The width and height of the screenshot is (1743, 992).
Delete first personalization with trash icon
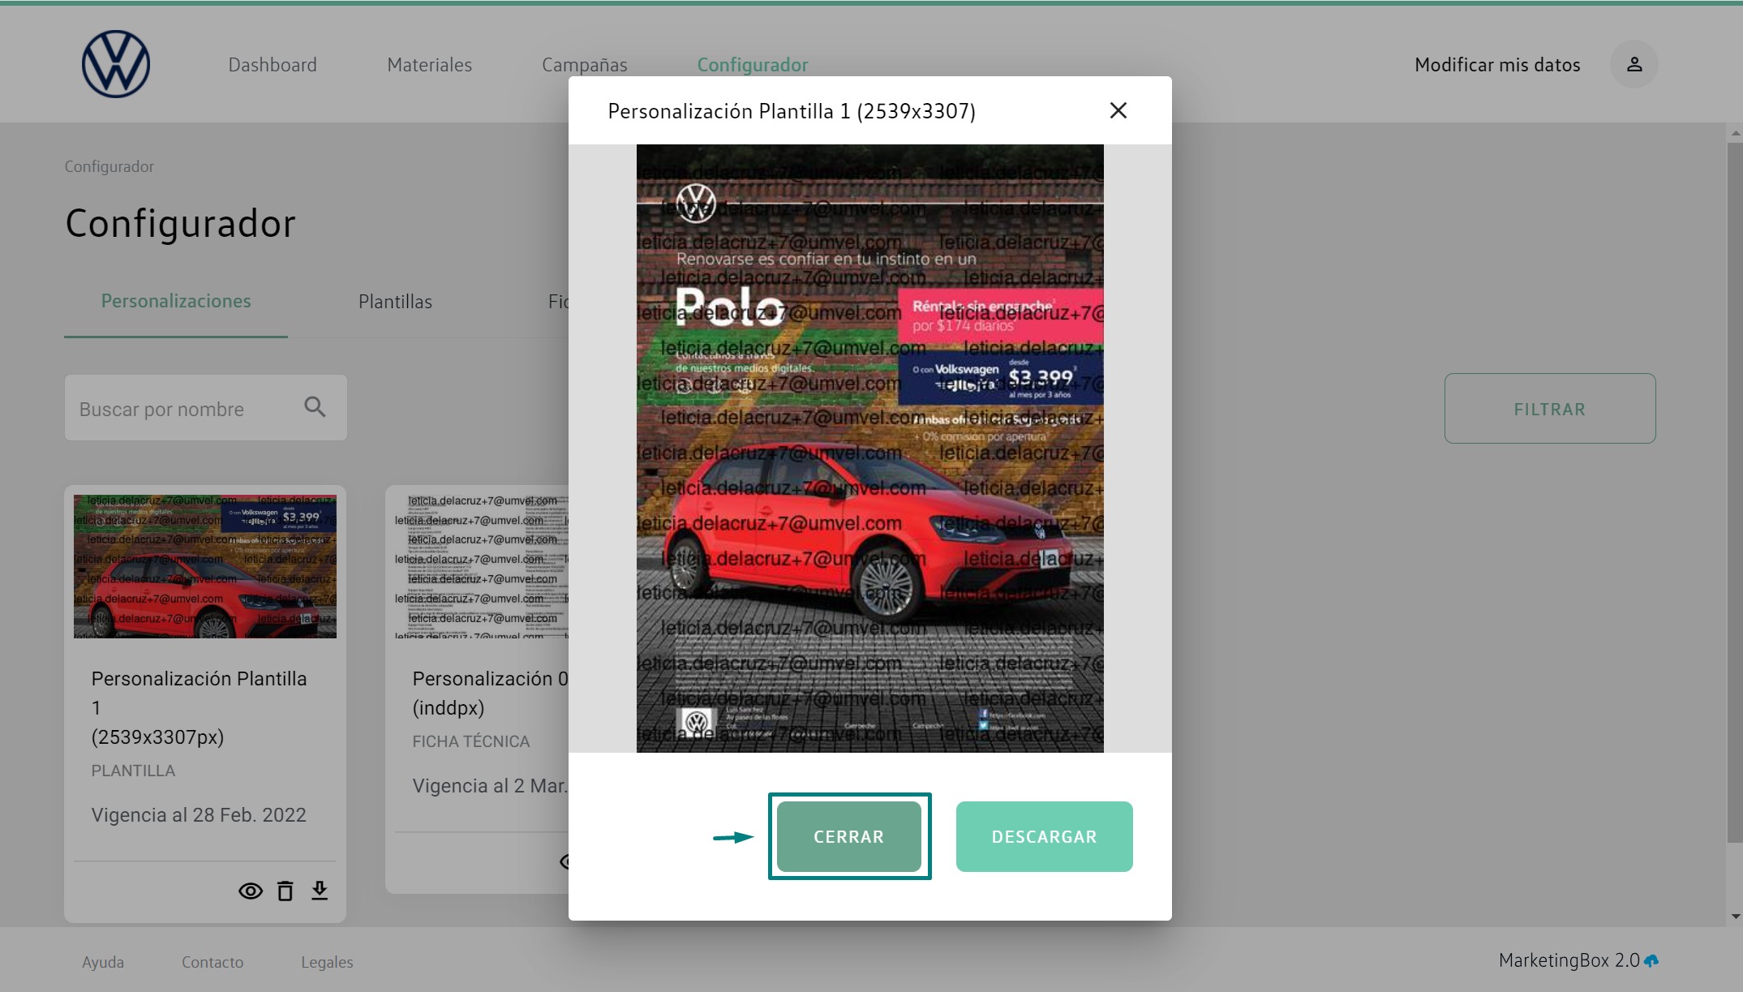click(285, 891)
